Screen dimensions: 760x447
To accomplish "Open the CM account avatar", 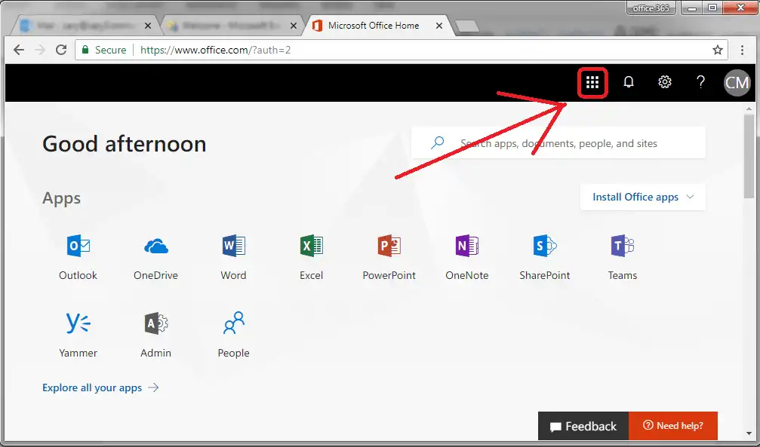I will (737, 83).
